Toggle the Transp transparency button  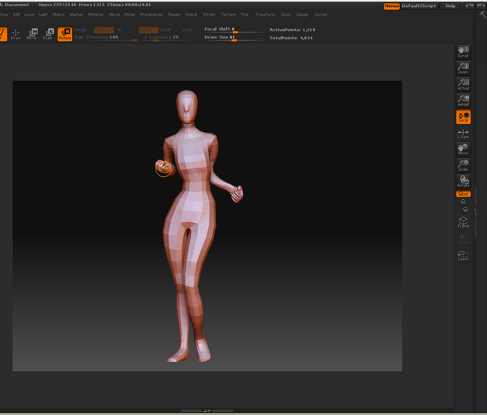click(x=463, y=238)
